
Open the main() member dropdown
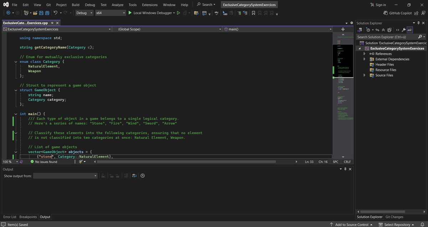(x=277, y=29)
